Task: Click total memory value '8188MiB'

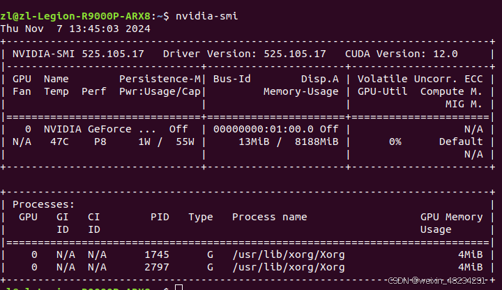Action: [317, 142]
